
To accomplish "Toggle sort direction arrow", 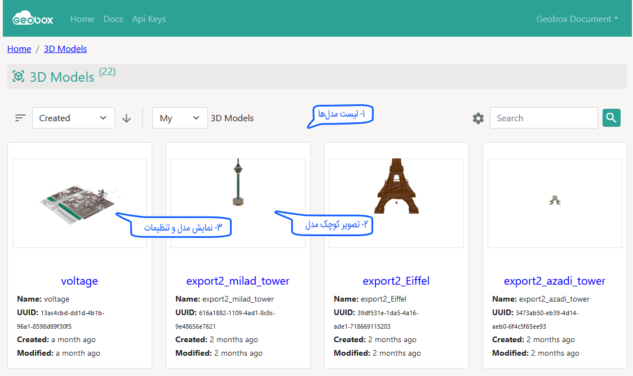I will pos(127,118).
